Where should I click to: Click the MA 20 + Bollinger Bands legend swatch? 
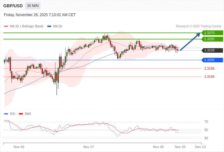tap(6, 26)
